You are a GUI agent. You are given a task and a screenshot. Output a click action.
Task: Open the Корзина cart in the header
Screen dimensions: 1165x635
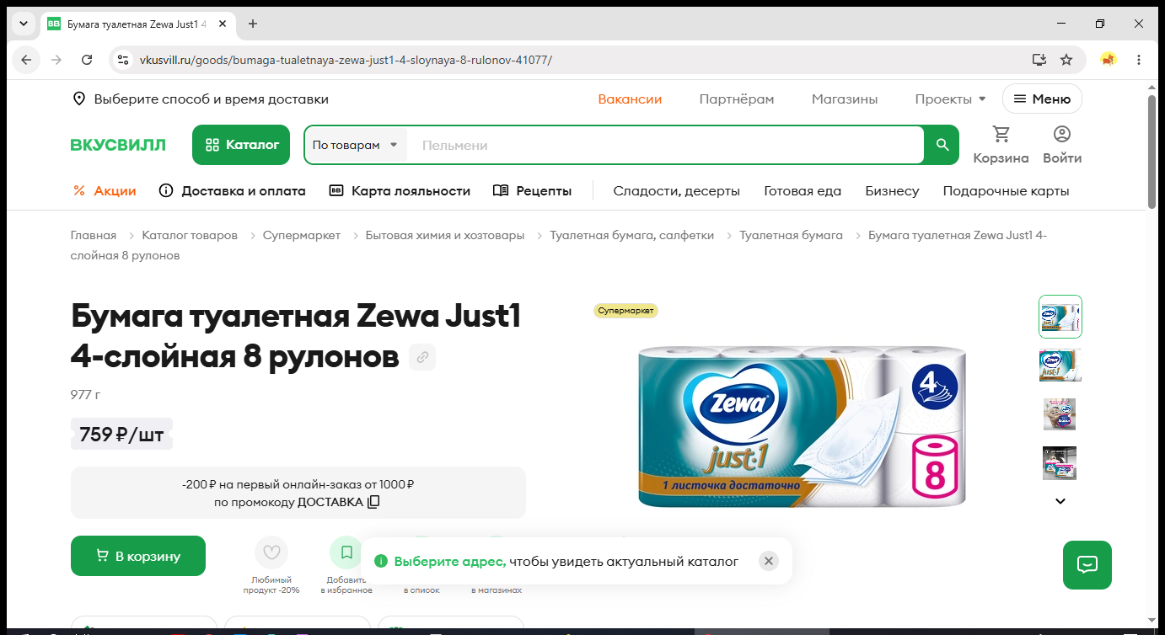coord(1001,145)
